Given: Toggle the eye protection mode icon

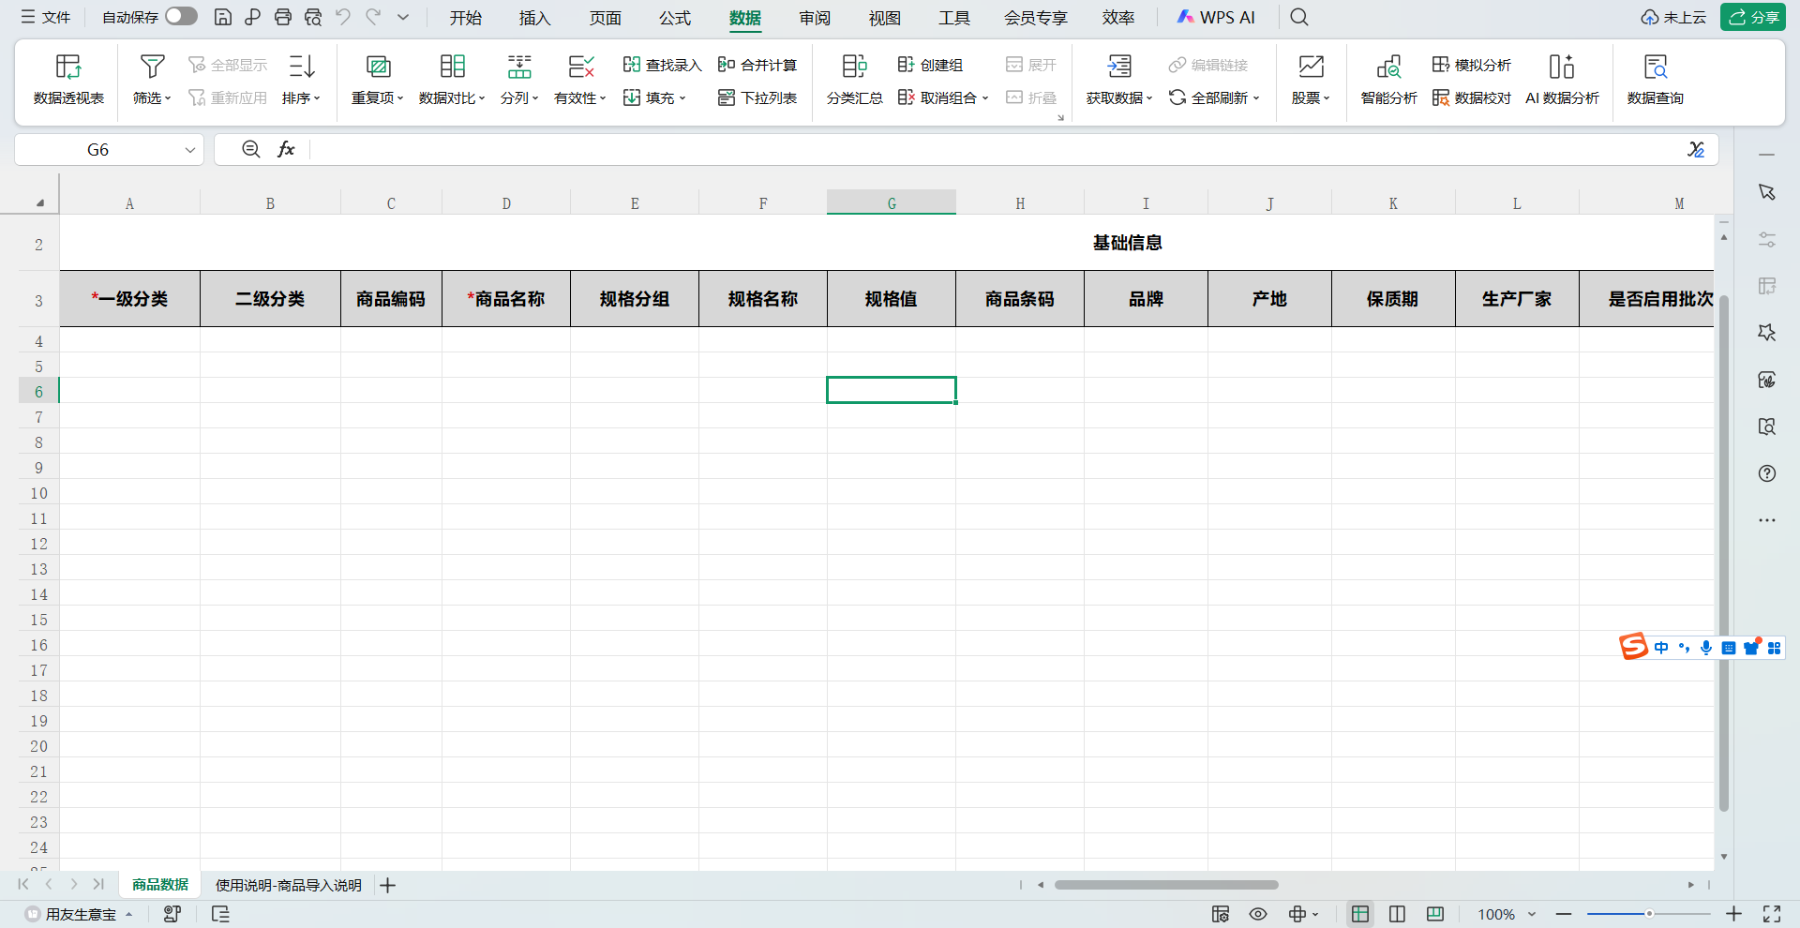Looking at the screenshot, I should 1258,914.
